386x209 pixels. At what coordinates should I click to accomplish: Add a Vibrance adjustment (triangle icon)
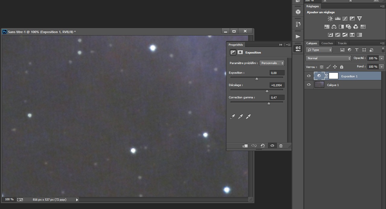359,19
